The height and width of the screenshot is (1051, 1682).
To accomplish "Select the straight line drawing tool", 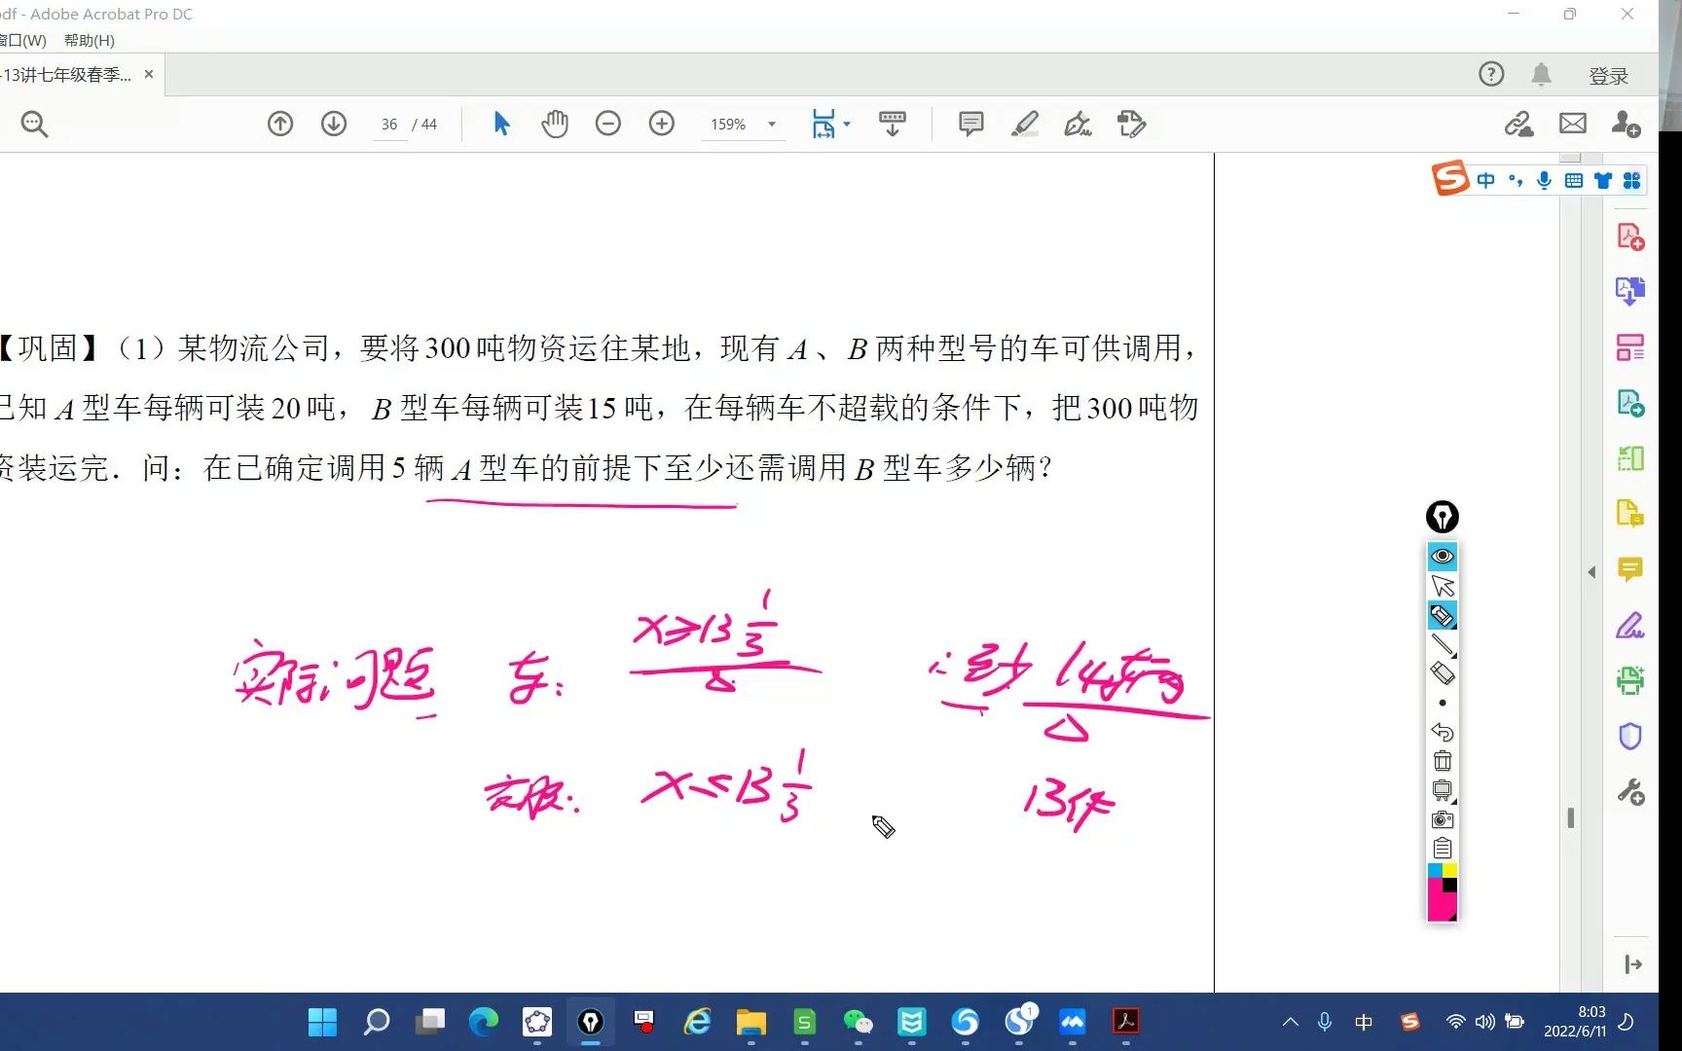I will [x=1442, y=645].
